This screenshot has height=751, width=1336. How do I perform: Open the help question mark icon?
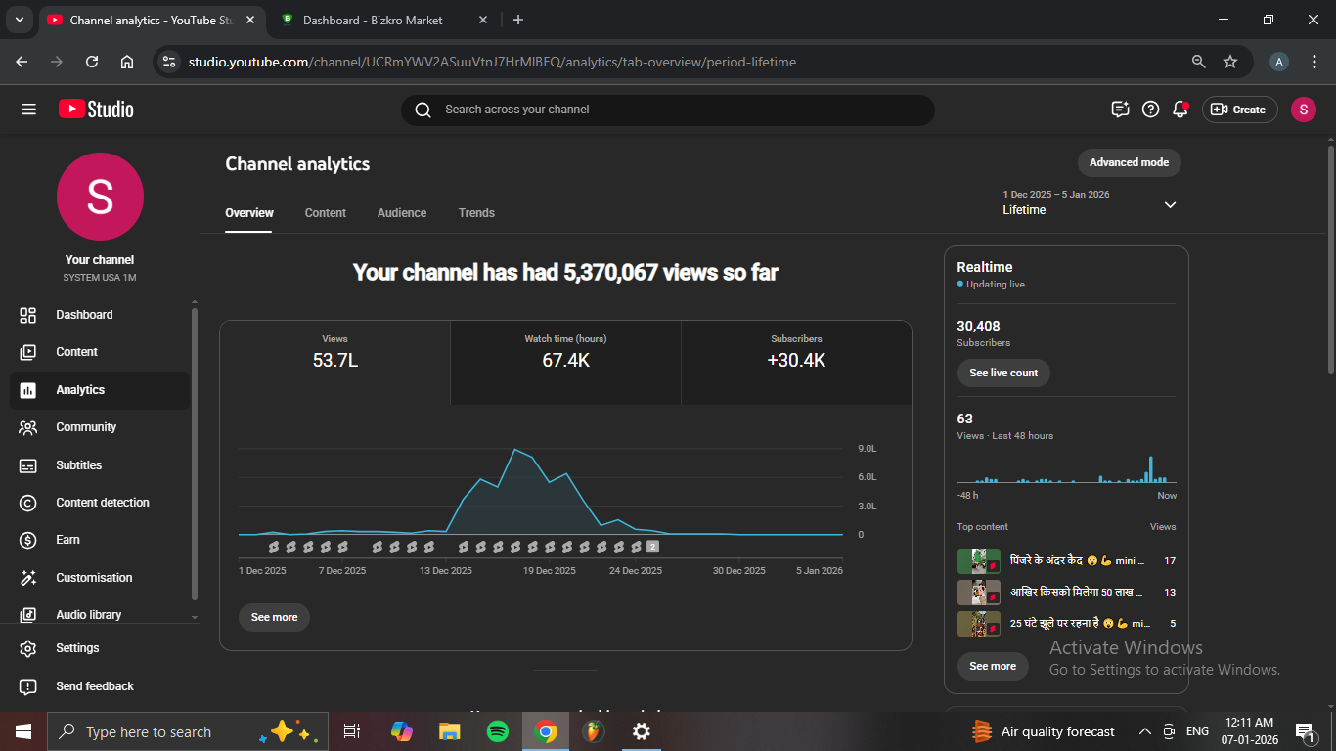[x=1151, y=110]
